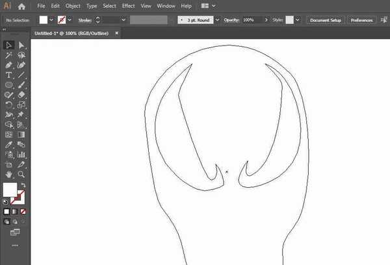This screenshot has width=390, height=265.
Task: Open the Object menu
Action: (73, 6)
